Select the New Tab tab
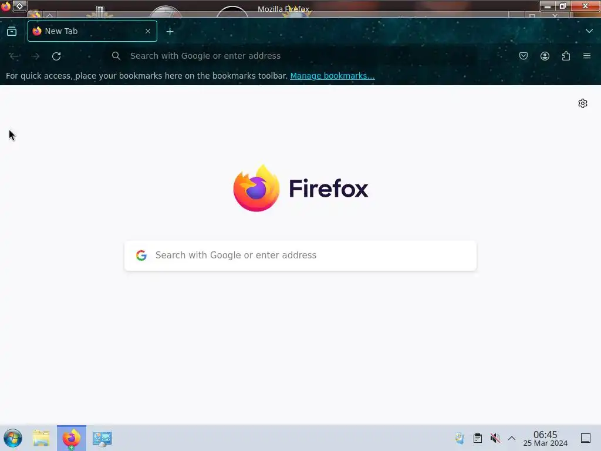601x451 pixels. click(x=92, y=31)
